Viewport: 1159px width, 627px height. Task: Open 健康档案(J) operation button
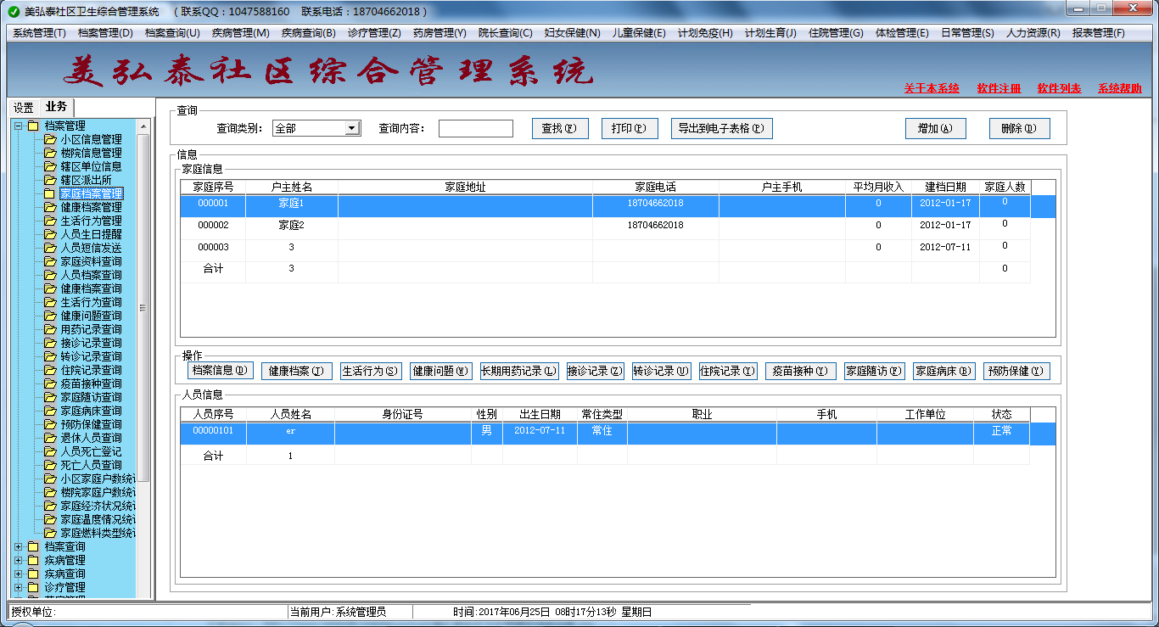296,371
